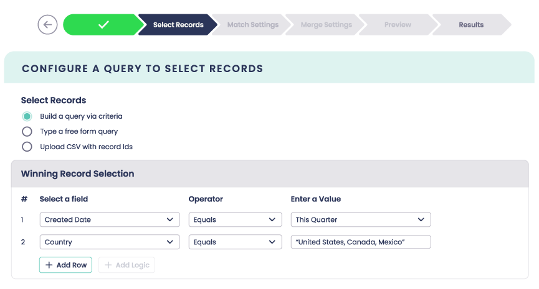Click the countries value input field
539x289 pixels.
tap(360, 242)
